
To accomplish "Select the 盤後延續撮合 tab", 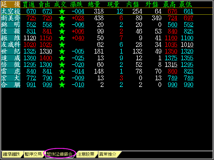I will click(59, 154).
